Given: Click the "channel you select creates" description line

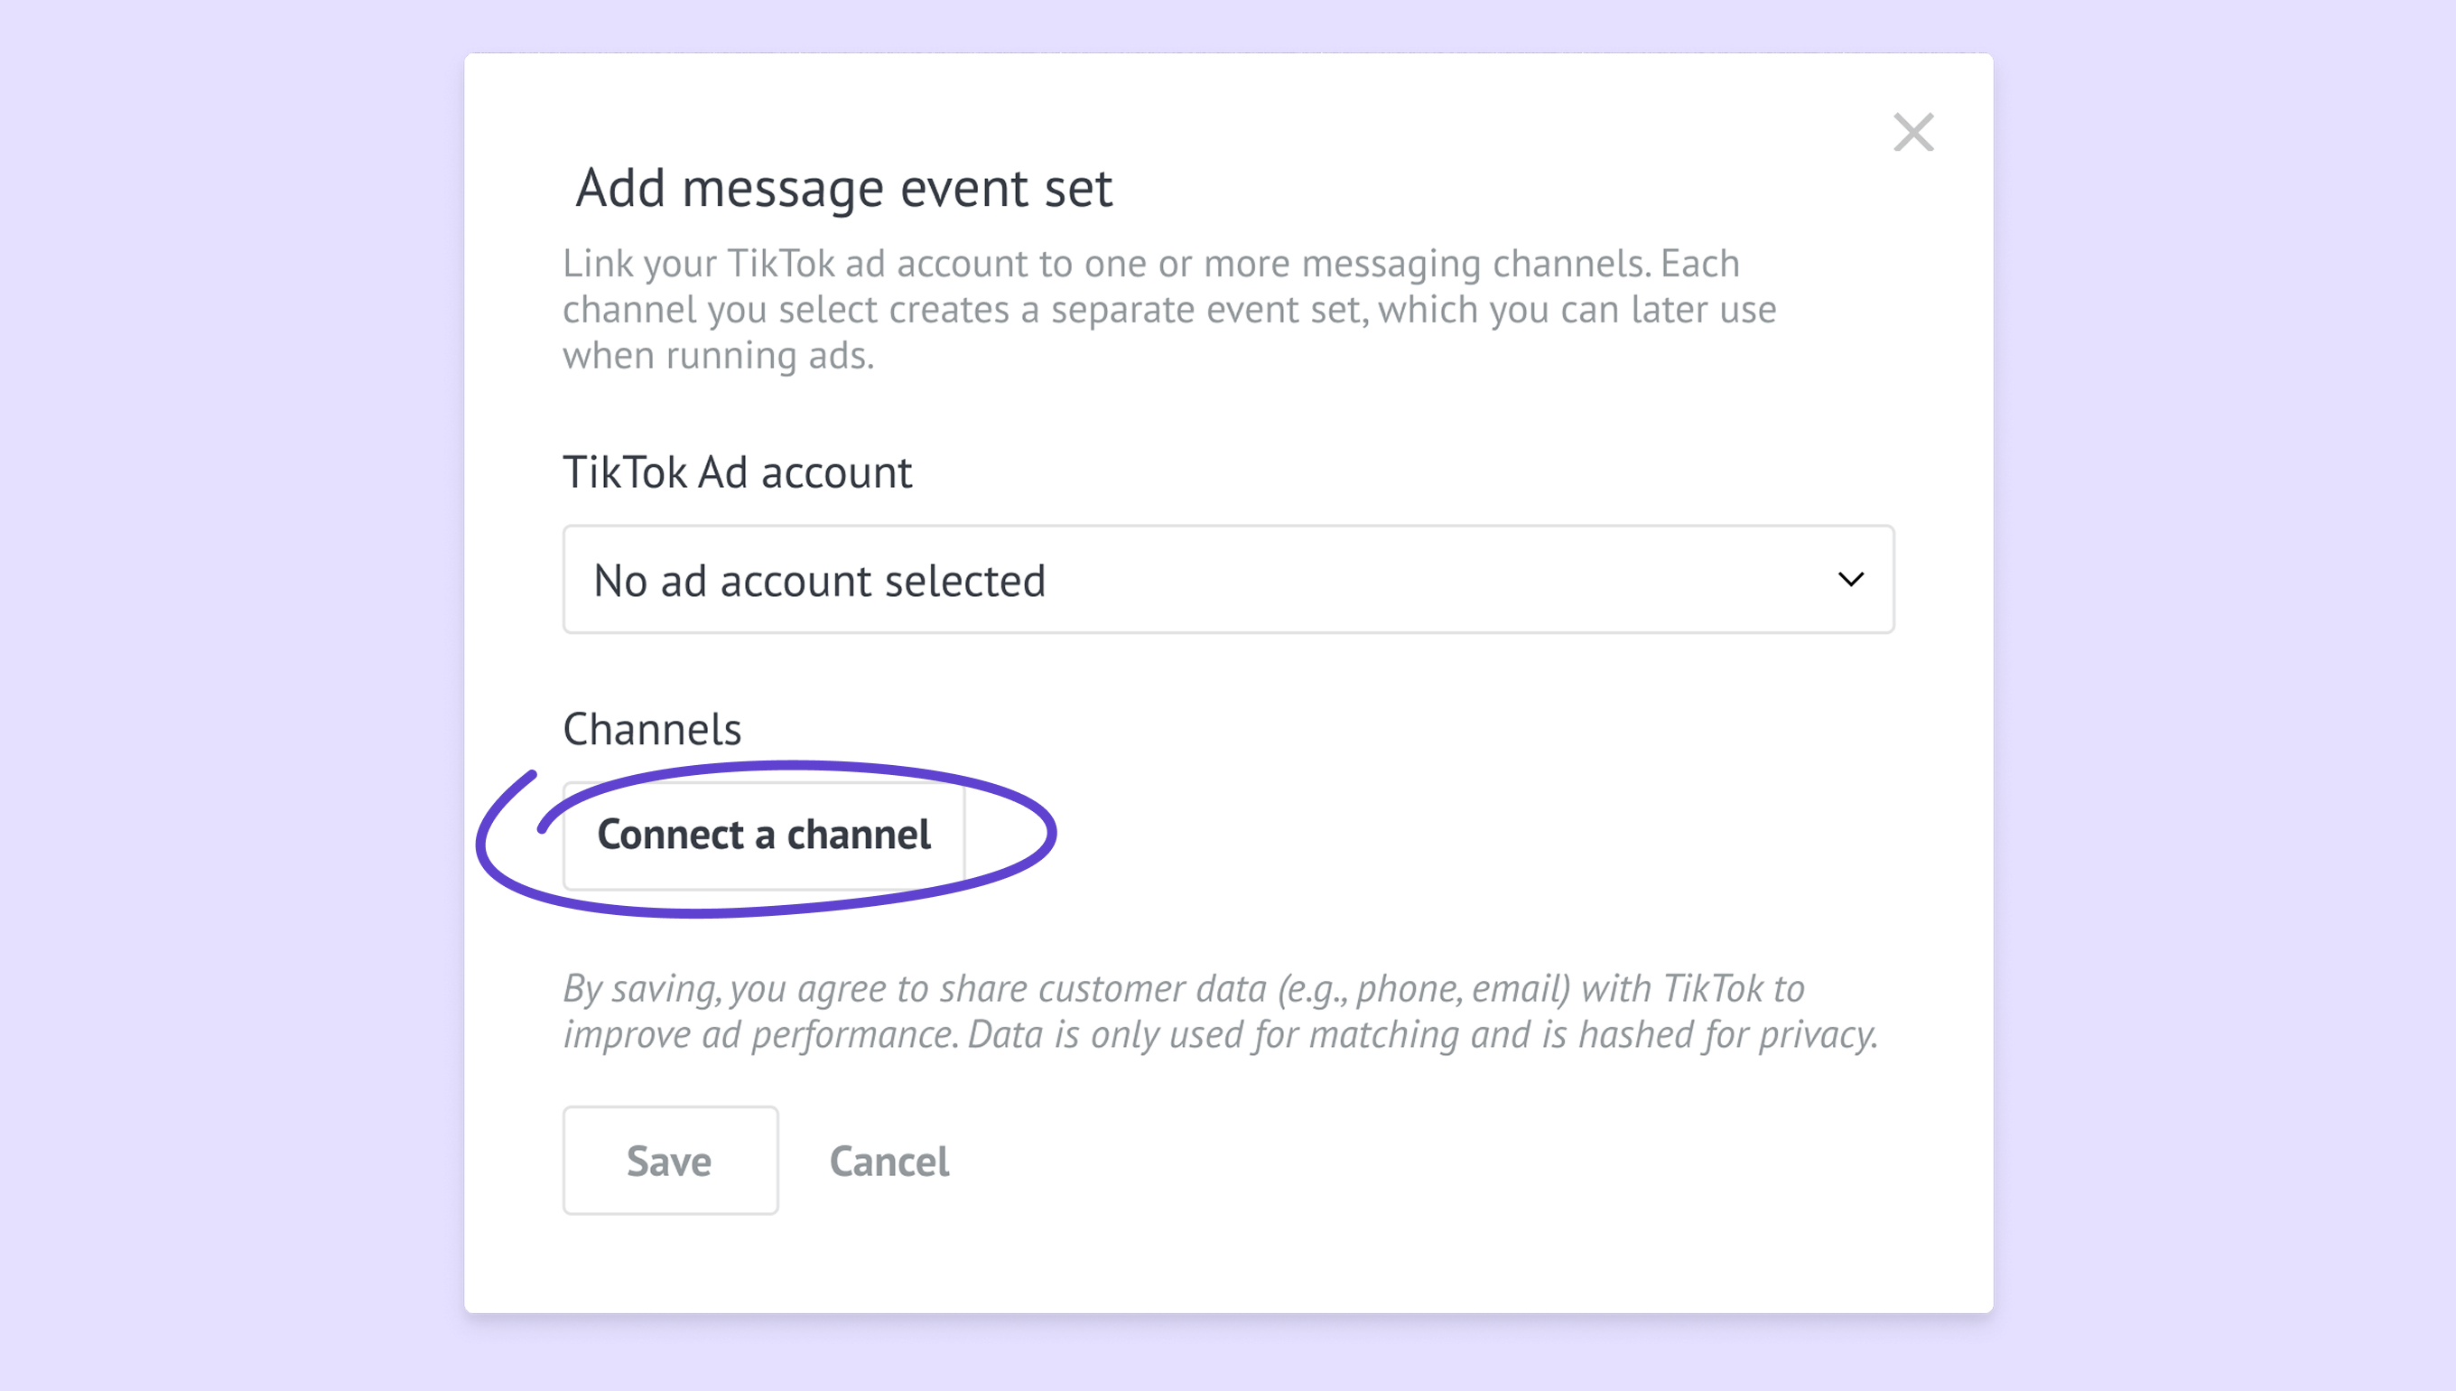Looking at the screenshot, I should click(1168, 310).
